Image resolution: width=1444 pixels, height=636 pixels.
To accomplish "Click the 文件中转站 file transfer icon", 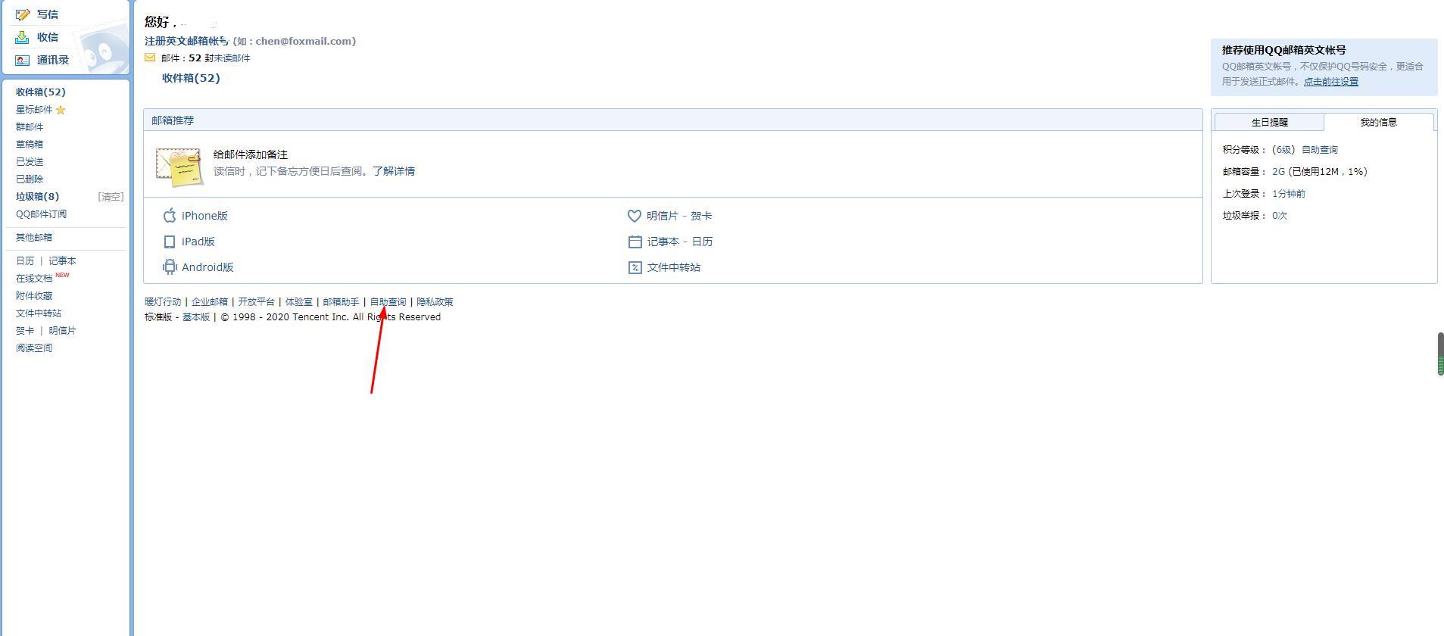I will tap(635, 267).
